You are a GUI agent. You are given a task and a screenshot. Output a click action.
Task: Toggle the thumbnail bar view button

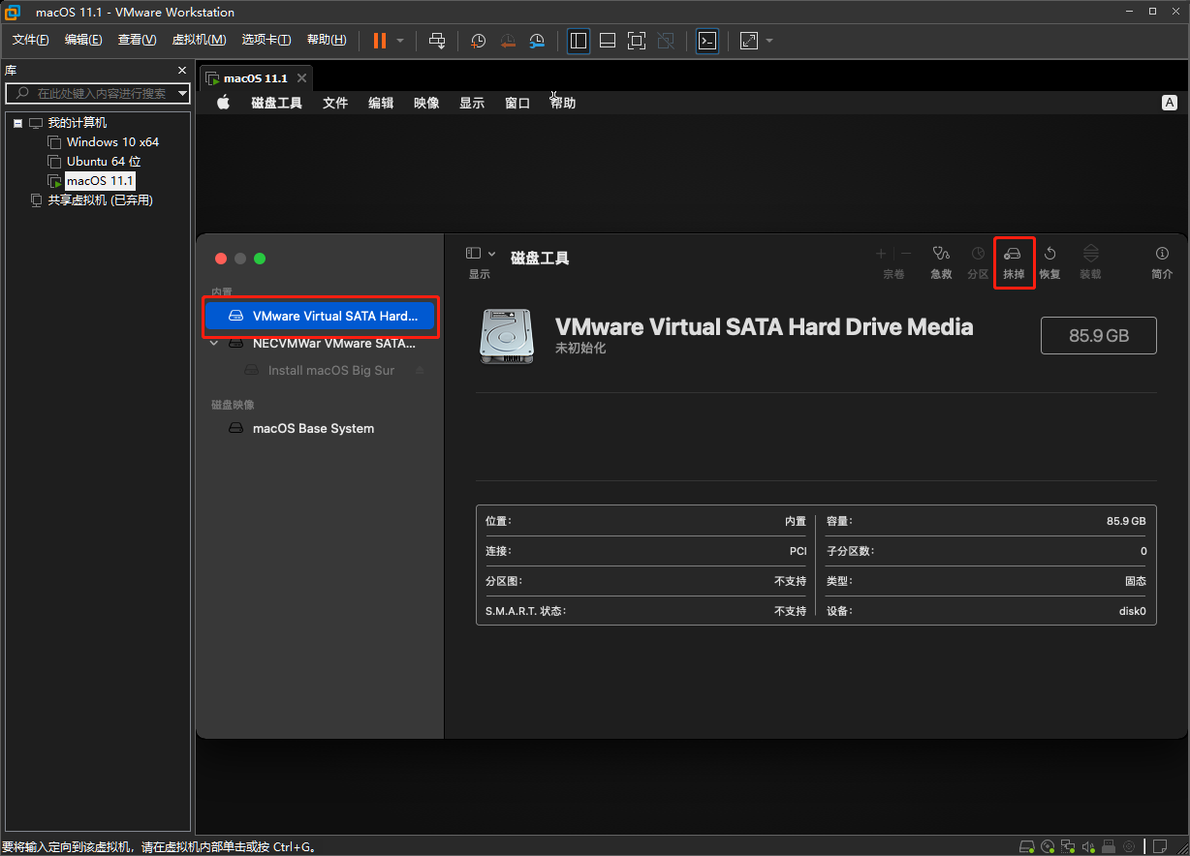click(x=608, y=41)
